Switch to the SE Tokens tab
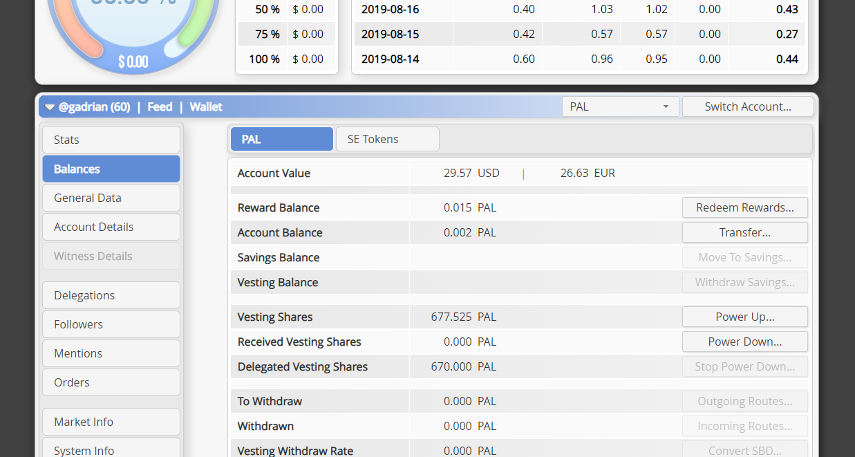The image size is (855, 457). tap(387, 139)
